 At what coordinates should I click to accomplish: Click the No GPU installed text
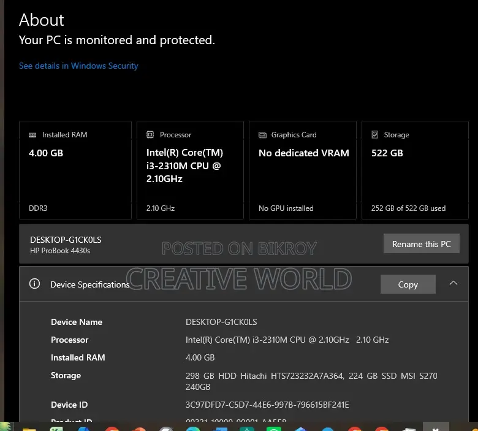pyautogui.click(x=286, y=208)
